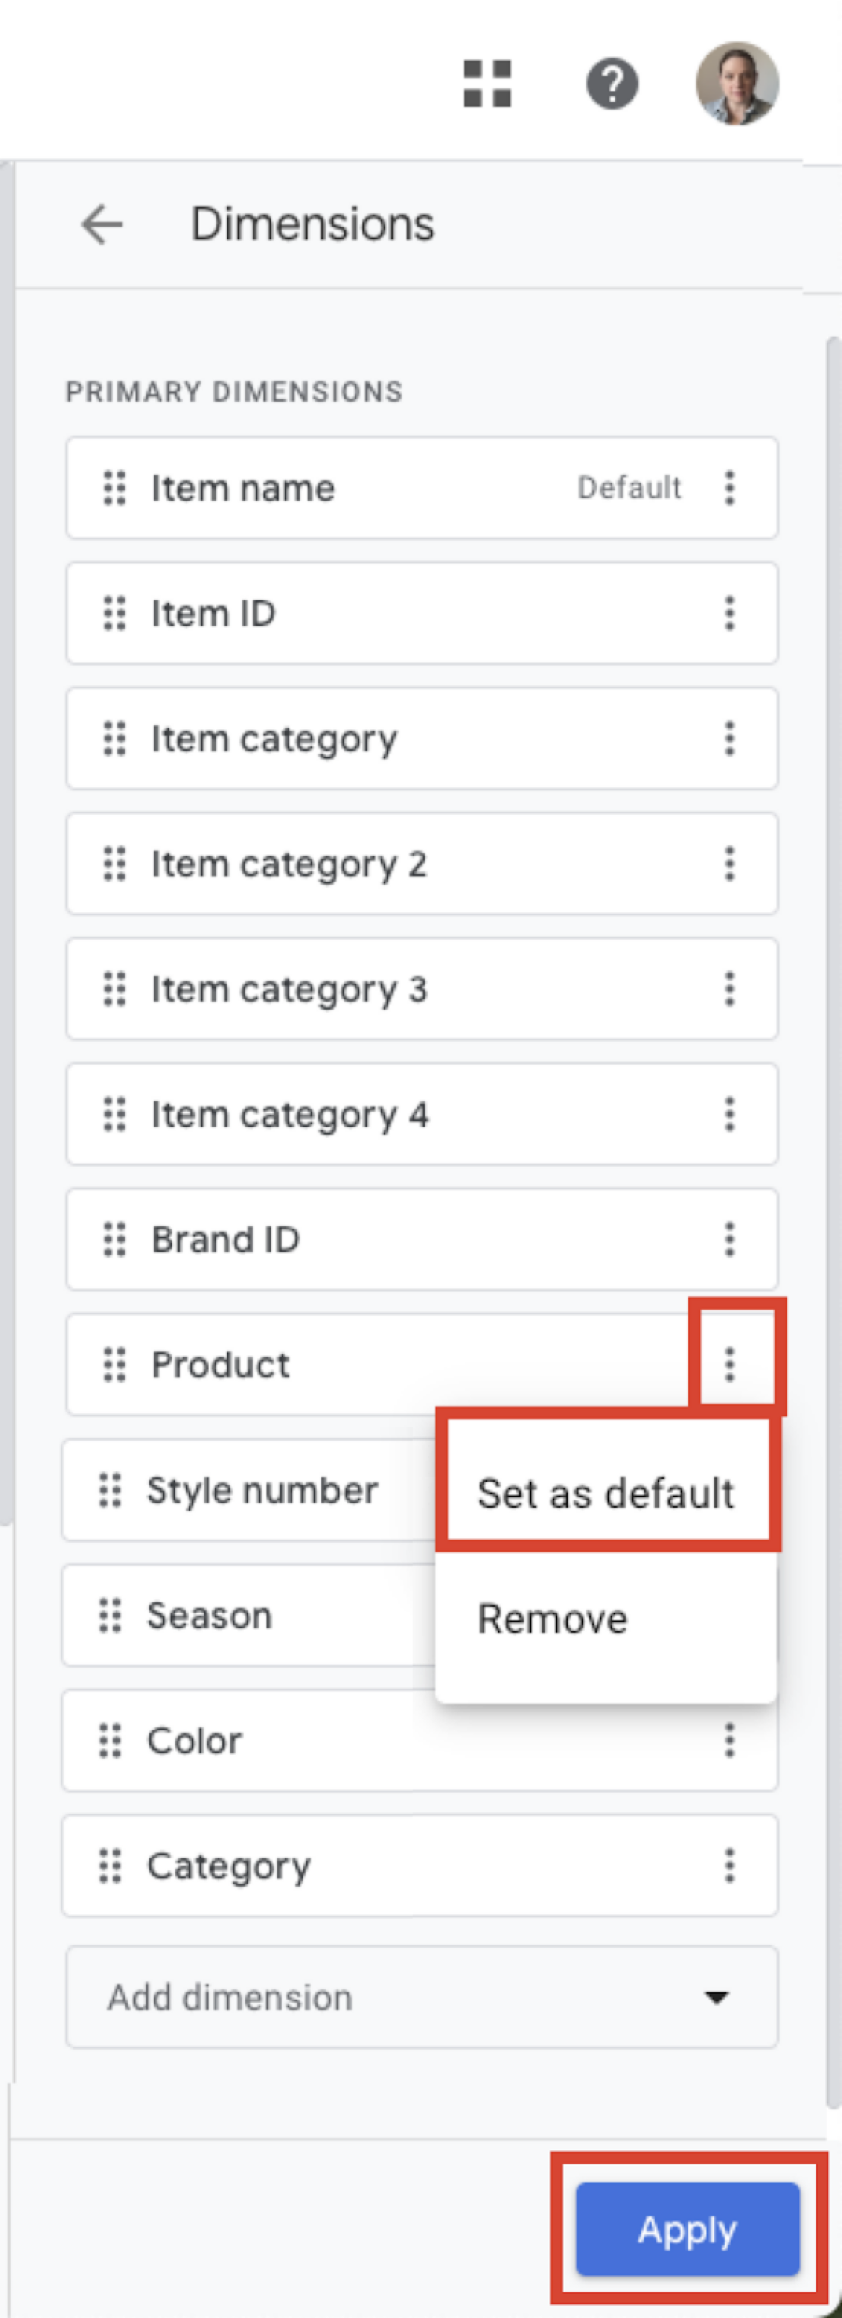Choose Set as default menu entry
842x2318 pixels.
[606, 1493]
